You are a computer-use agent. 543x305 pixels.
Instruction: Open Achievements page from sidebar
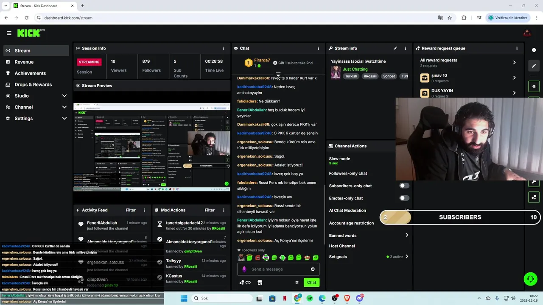click(x=36, y=73)
